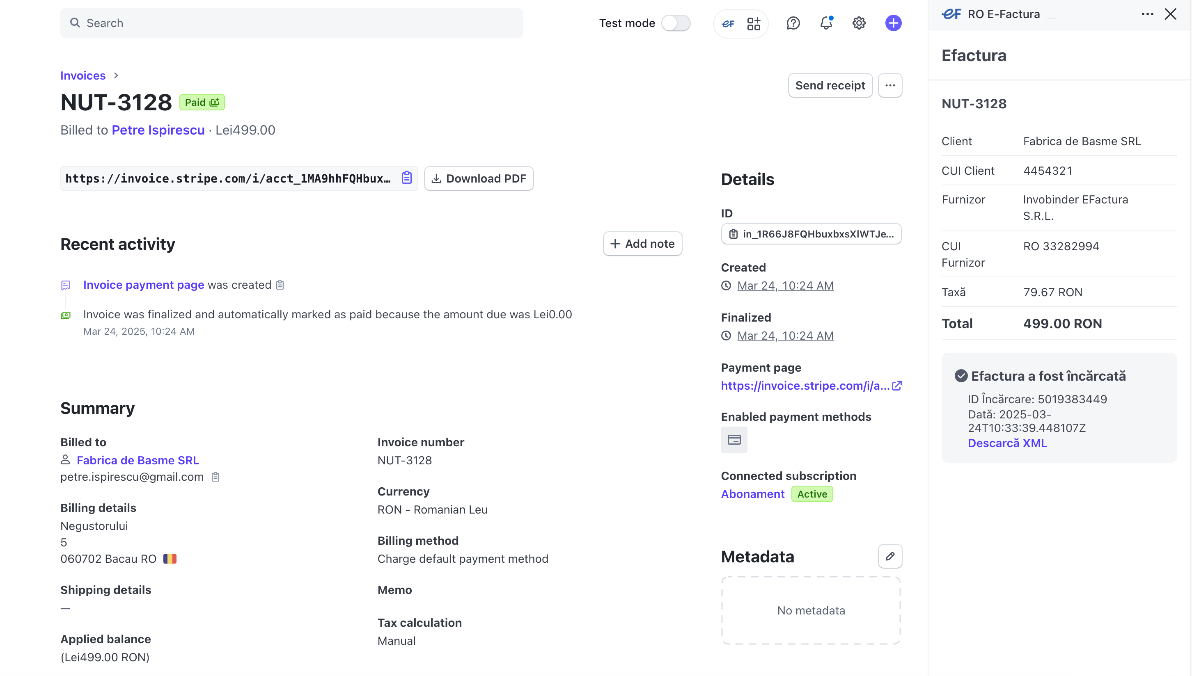Open customer Petre Ispirescu
This screenshot has width=1192, height=676.
tap(158, 130)
